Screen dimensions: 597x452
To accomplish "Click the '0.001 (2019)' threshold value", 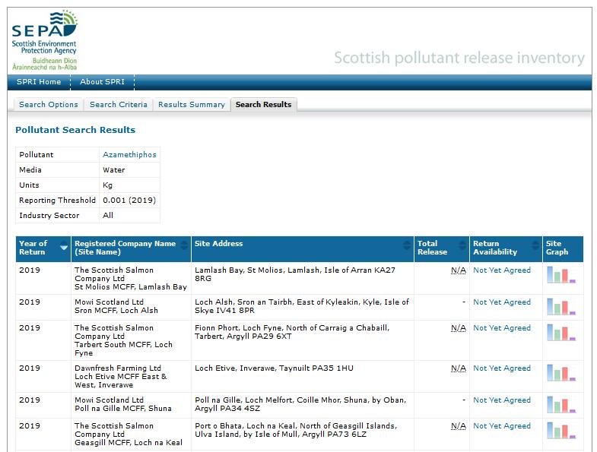I will click(129, 201).
